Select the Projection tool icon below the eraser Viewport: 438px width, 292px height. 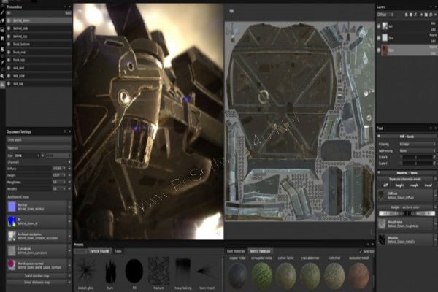(x=2, y=30)
